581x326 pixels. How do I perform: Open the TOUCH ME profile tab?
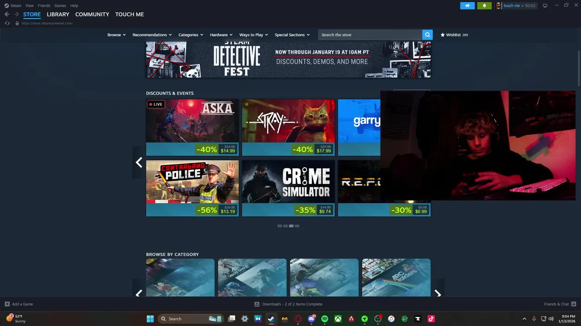pyautogui.click(x=129, y=14)
